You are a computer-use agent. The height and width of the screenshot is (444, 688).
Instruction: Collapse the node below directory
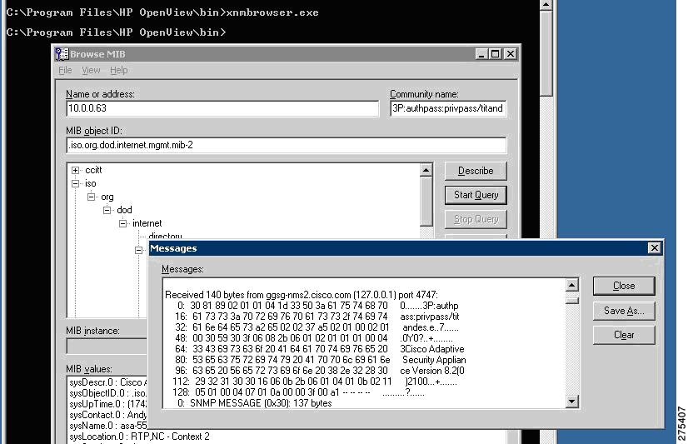pyautogui.click(x=138, y=250)
